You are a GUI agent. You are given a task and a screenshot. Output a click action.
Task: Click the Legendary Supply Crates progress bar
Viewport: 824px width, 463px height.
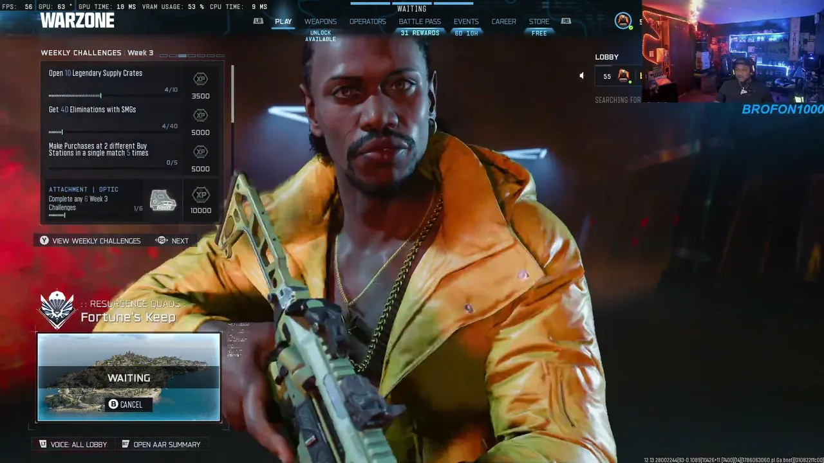pos(113,96)
